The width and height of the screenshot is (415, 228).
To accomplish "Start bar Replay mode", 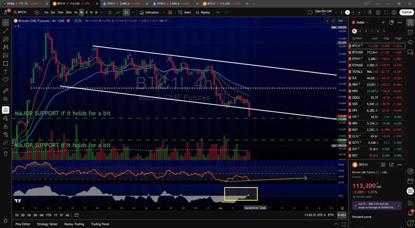I will [x=203, y=12].
